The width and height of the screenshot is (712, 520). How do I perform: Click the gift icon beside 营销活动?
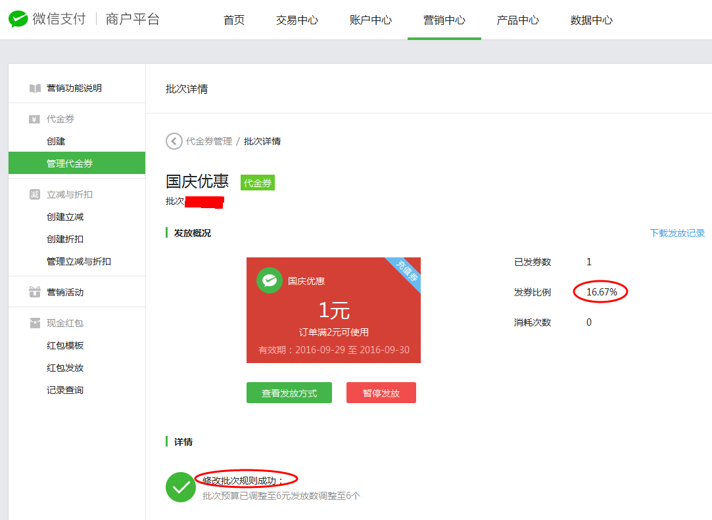click(x=34, y=292)
